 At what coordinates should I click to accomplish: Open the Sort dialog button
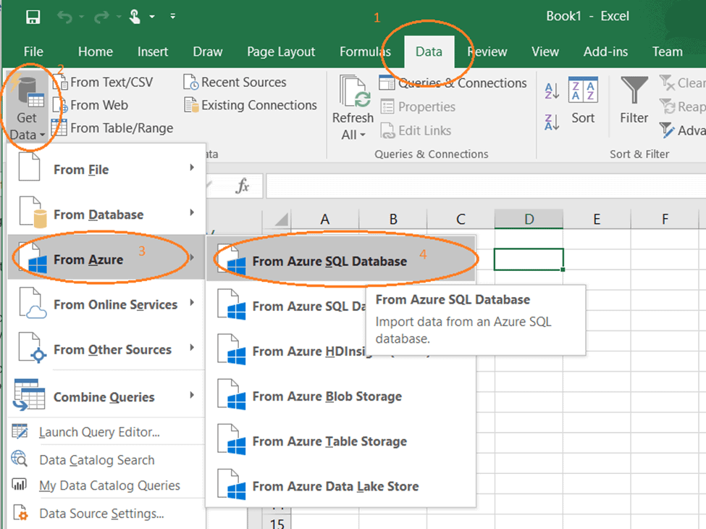point(583,100)
